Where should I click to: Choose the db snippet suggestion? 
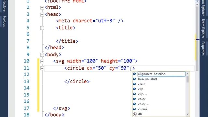click(x=140, y=114)
